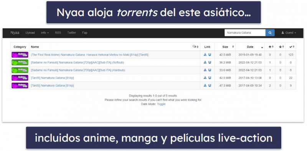Screen dimensions: 307x151
Task: Click the 47.3 MiB size cell
Action: pyautogui.click(x=225, y=85)
